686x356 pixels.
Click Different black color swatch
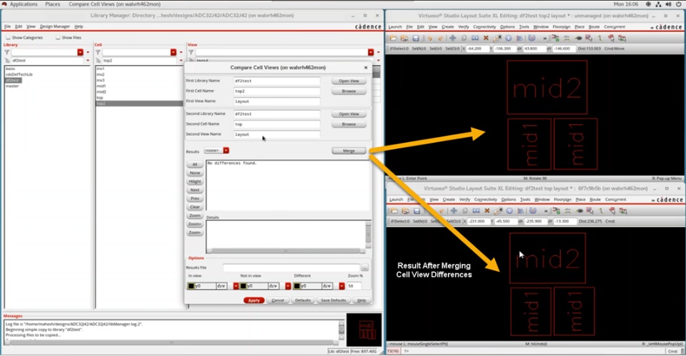pyautogui.click(x=297, y=286)
